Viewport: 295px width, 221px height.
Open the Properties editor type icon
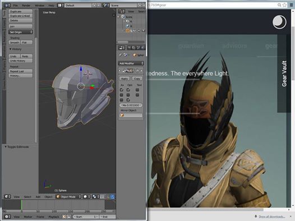(121, 48)
